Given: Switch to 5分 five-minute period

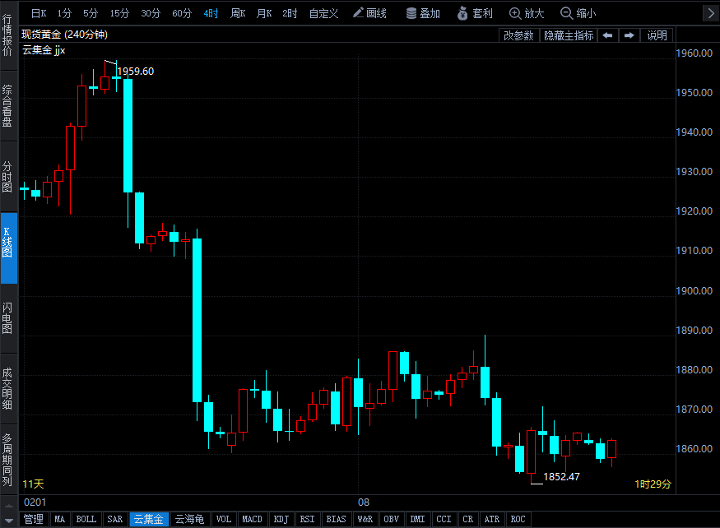Looking at the screenshot, I should [91, 13].
